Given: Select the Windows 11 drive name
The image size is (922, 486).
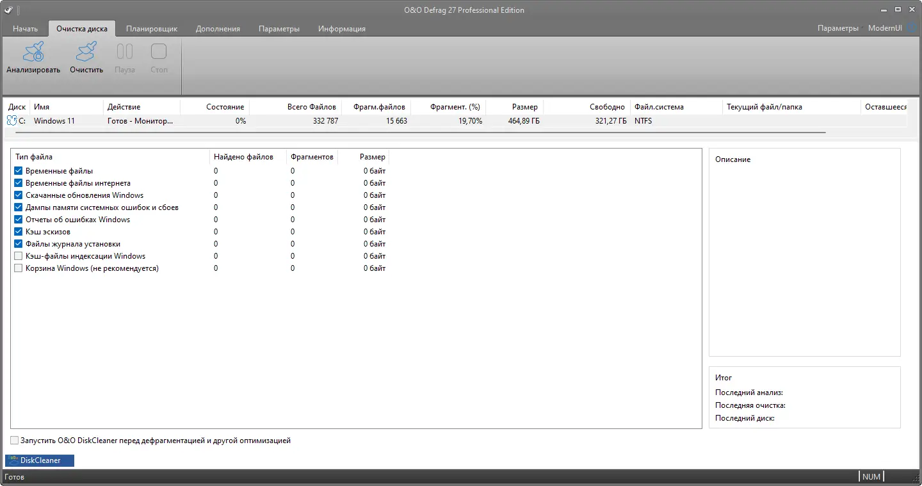Looking at the screenshot, I should coord(54,120).
